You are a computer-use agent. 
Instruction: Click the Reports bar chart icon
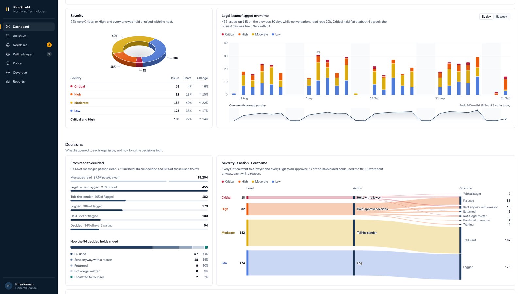pos(8,82)
